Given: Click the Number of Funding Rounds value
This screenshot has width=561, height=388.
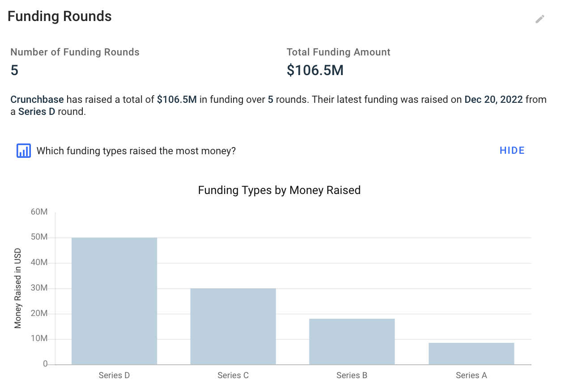Looking at the screenshot, I should click(14, 70).
